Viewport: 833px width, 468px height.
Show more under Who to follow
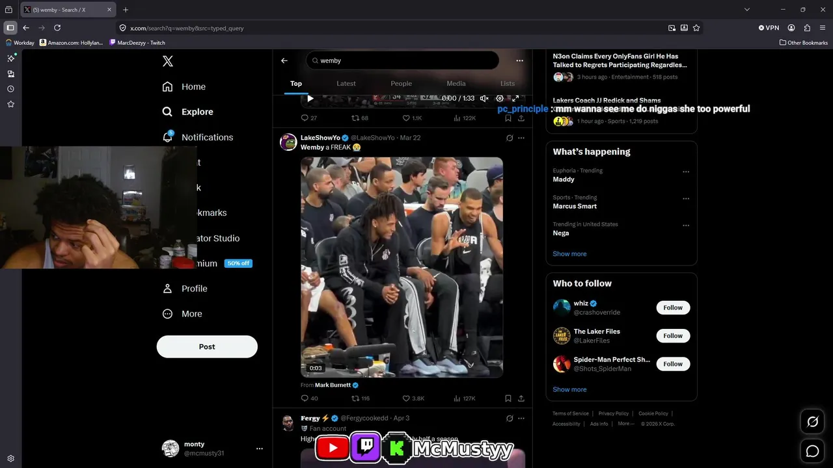tap(569, 390)
